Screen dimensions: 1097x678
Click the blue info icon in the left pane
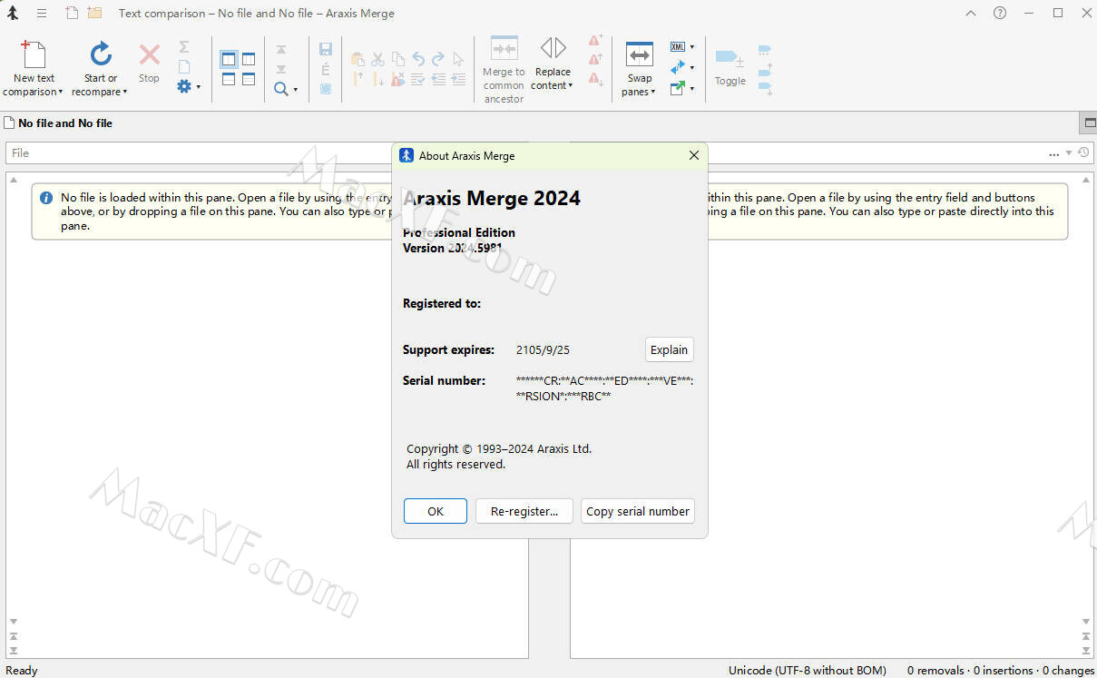pos(46,198)
